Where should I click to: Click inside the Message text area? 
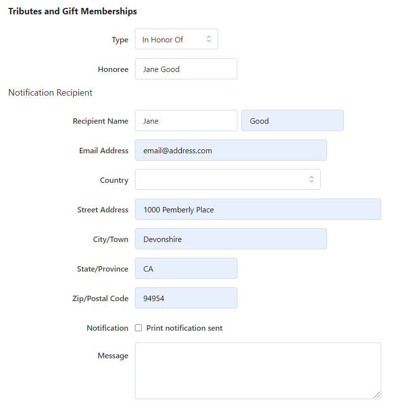(x=258, y=371)
